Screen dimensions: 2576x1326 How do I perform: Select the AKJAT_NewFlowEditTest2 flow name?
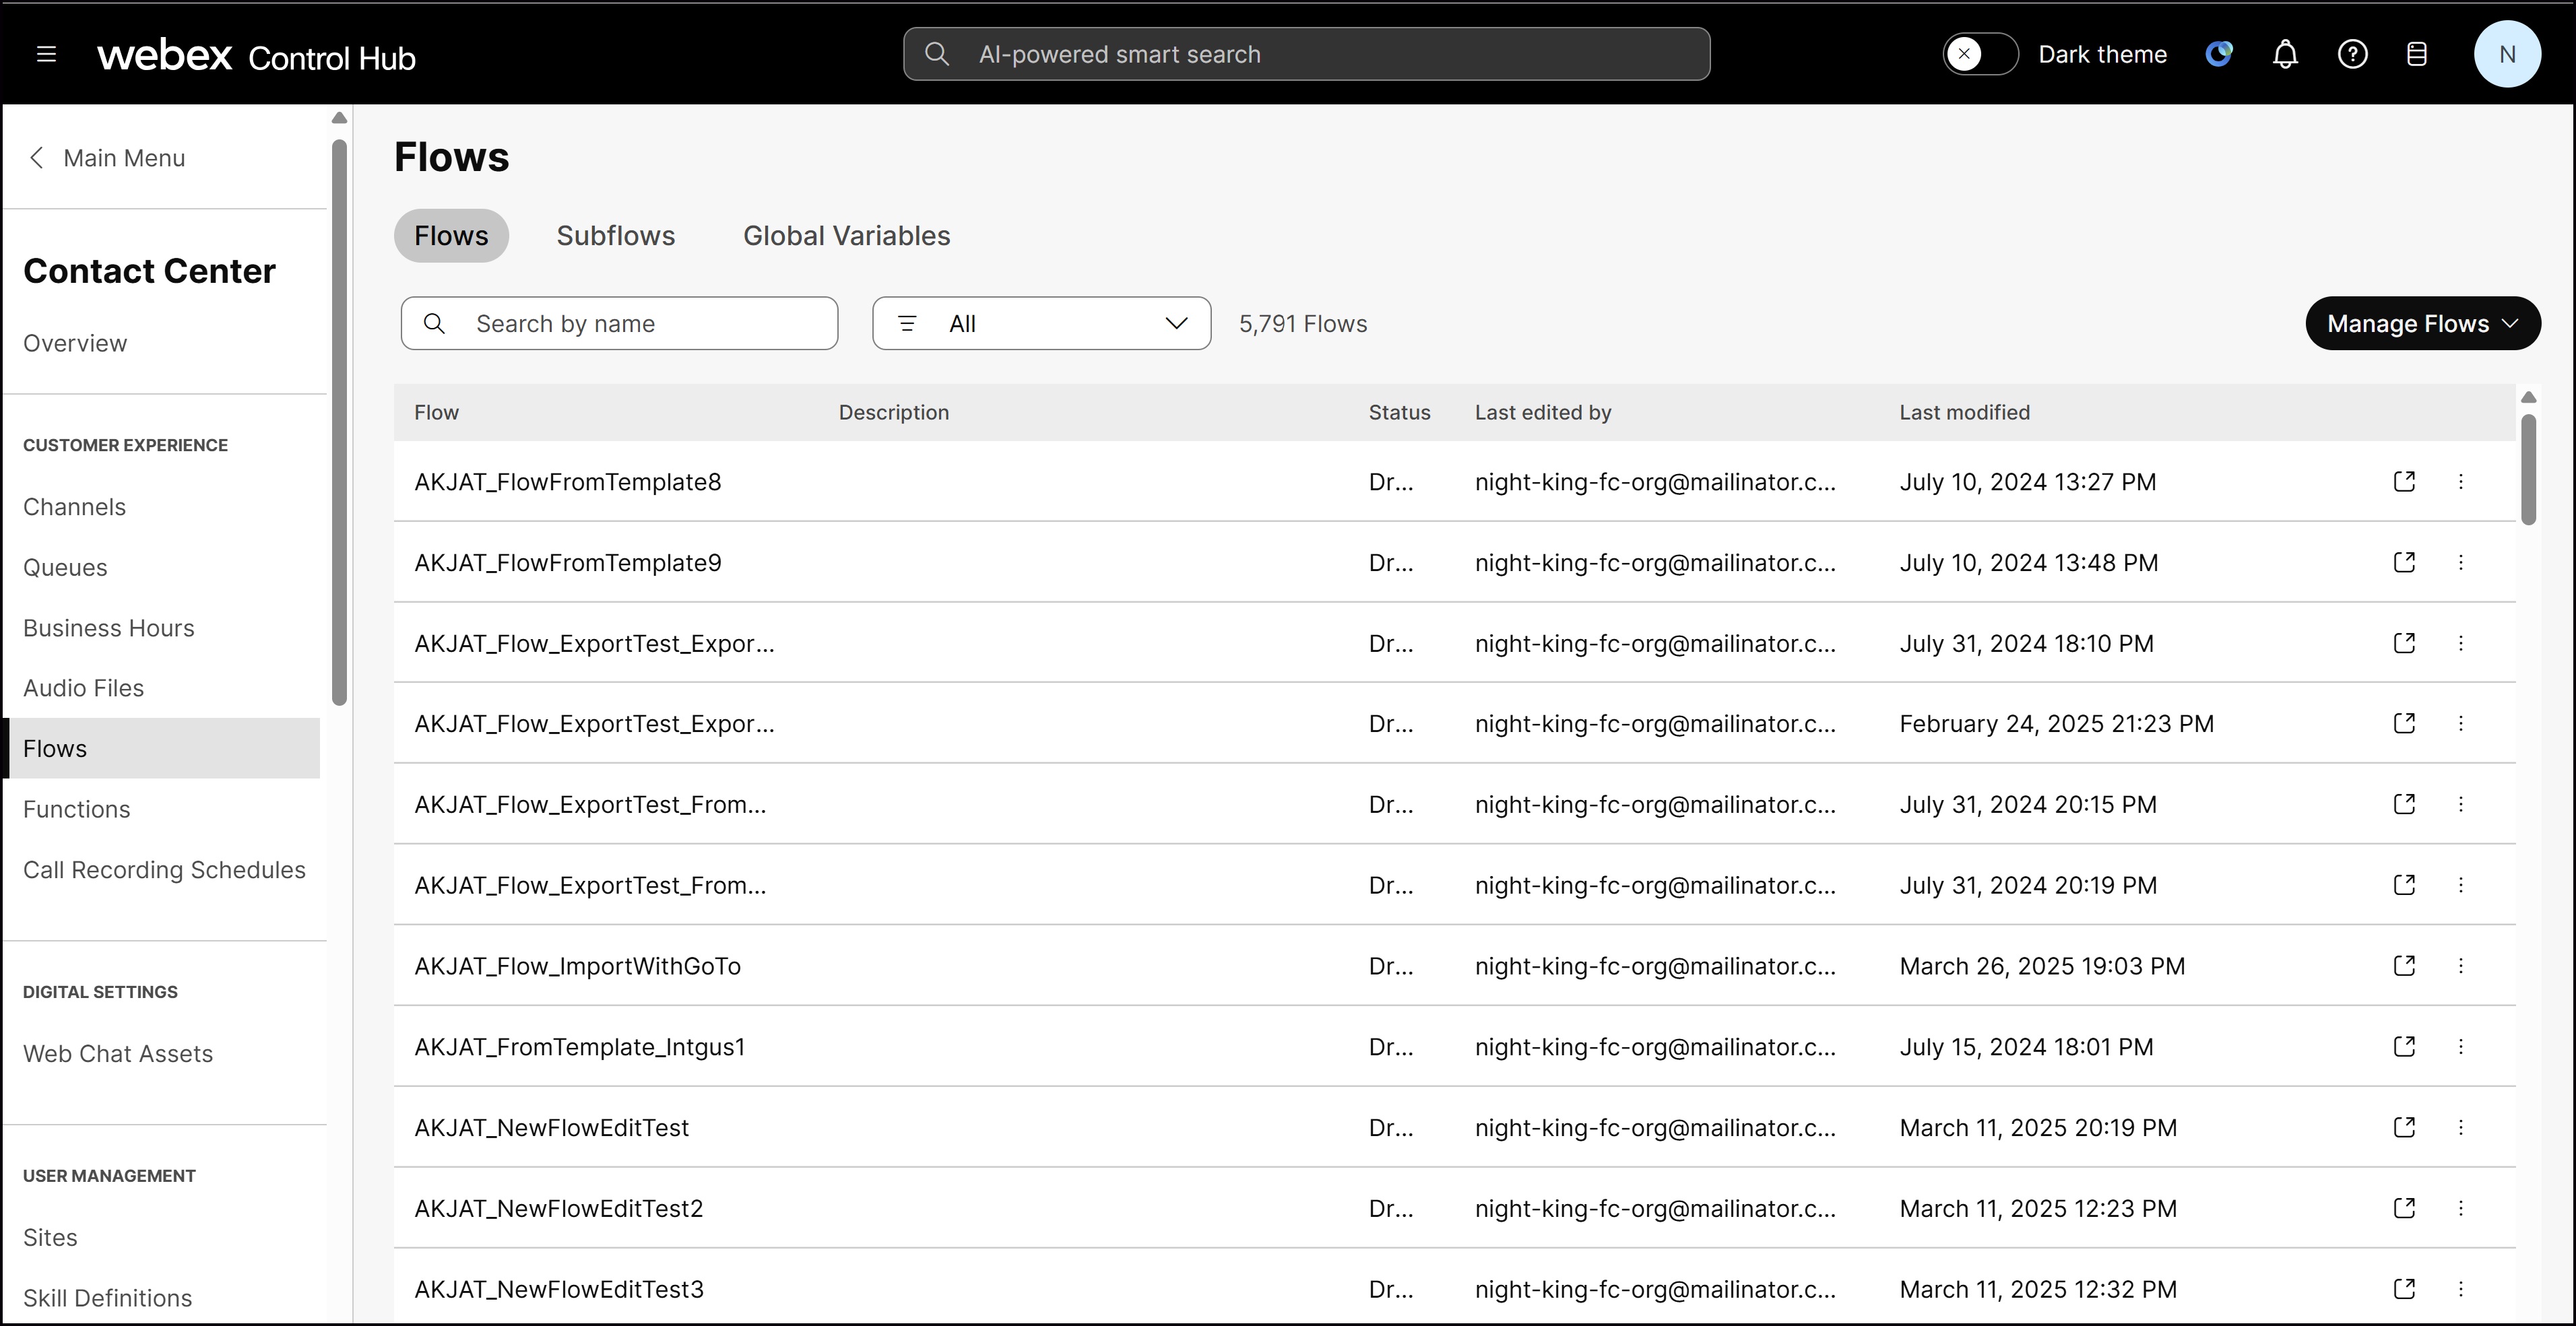pyautogui.click(x=559, y=1208)
